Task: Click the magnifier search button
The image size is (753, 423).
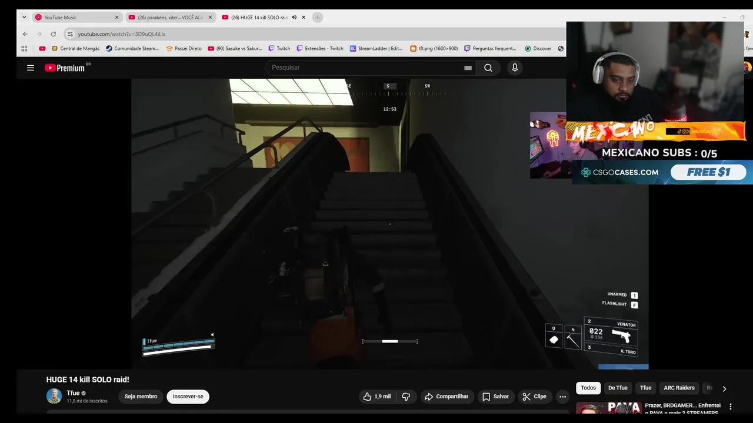Action: tap(488, 68)
